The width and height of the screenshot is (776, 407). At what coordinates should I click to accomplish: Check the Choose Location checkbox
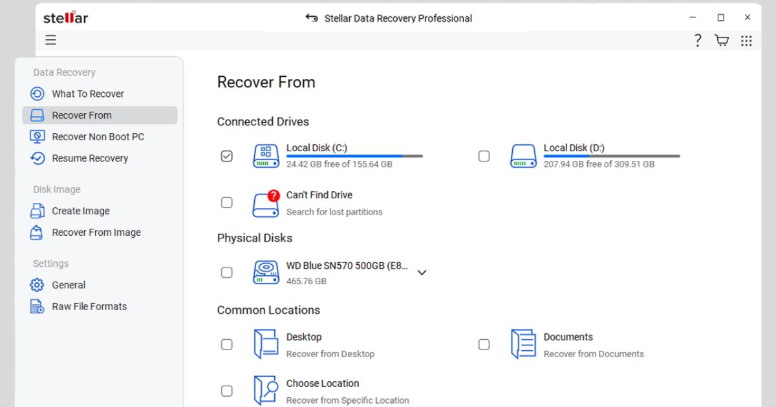click(x=226, y=391)
